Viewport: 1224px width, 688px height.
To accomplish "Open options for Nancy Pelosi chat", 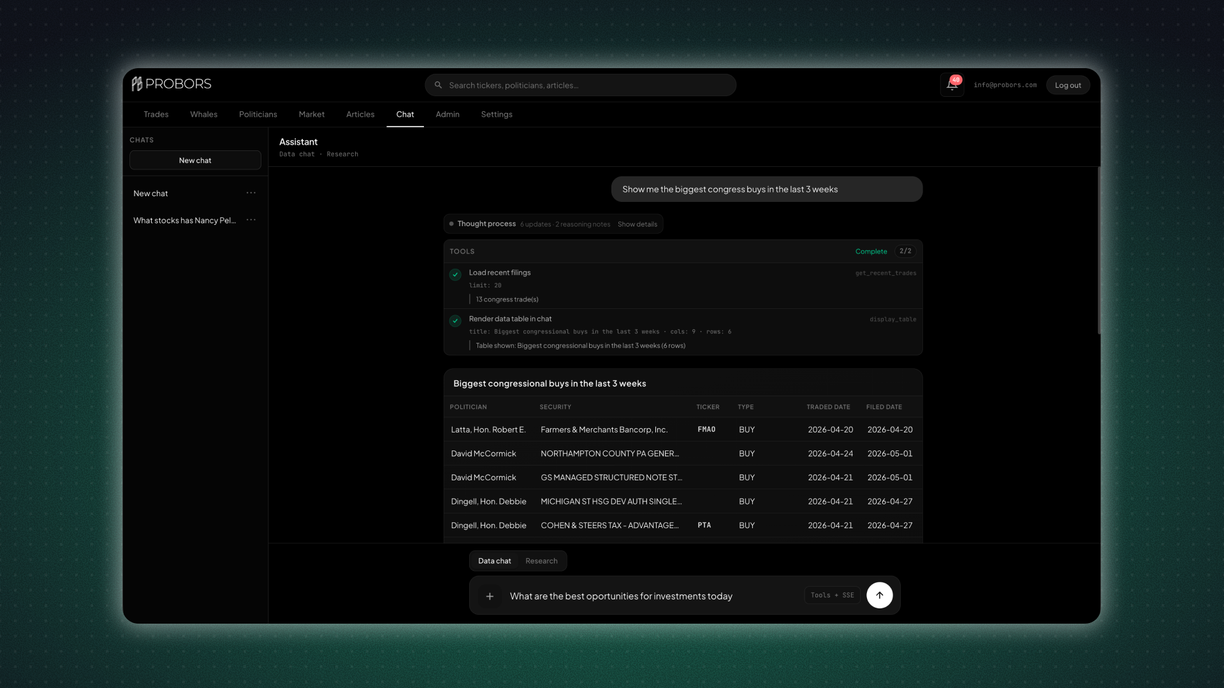I will [x=251, y=220].
